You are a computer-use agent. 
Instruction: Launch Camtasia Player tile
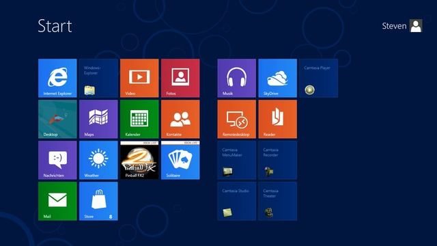tap(319, 78)
